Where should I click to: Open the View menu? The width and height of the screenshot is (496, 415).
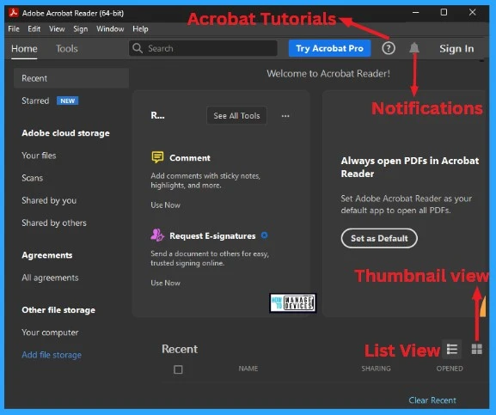tap(57, 28)
